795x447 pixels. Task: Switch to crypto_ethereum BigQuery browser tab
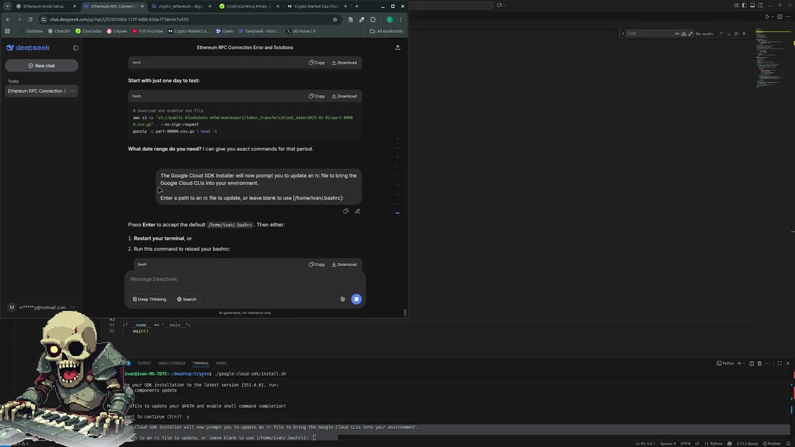coord(181,6)
